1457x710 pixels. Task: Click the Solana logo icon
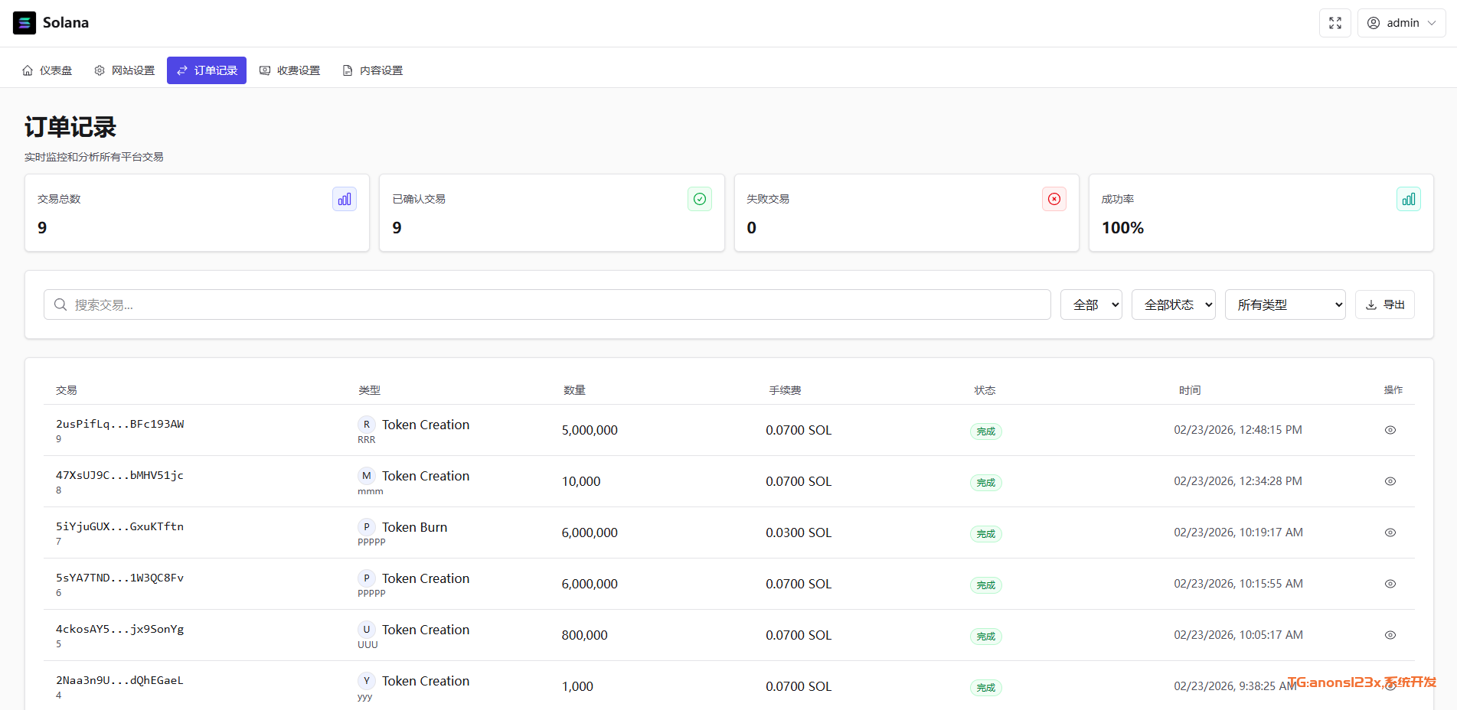[25, 23]
